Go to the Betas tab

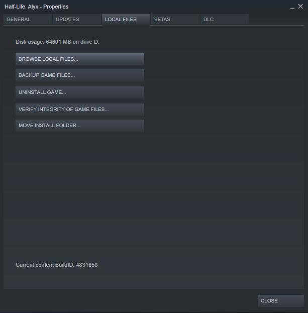point(174,20)
